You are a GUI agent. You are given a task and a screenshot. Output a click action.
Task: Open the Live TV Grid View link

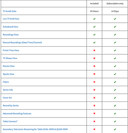[11, 19]
